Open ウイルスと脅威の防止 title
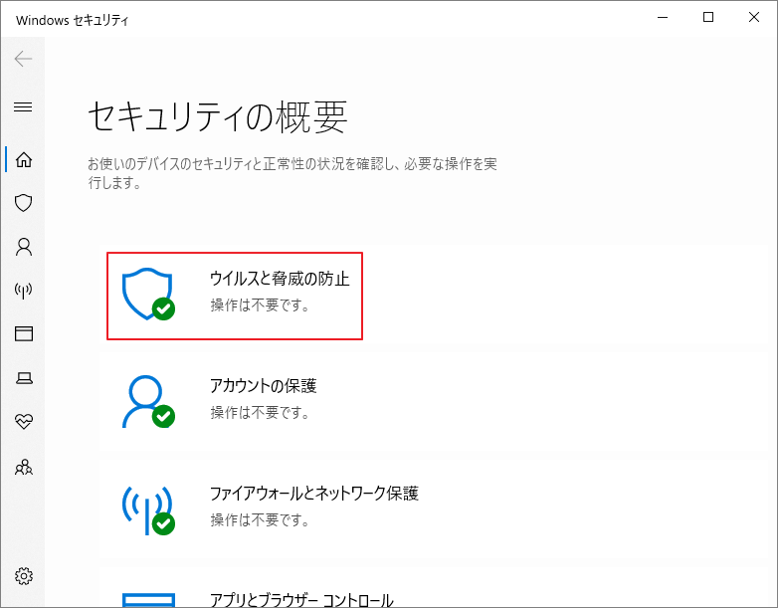Image resolution: width=778 pixels, height=608 pixels. pos(280,279)
